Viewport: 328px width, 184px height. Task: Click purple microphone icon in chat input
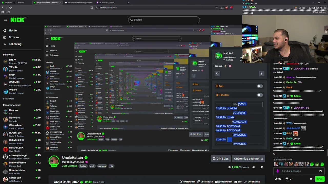[278, 171]
